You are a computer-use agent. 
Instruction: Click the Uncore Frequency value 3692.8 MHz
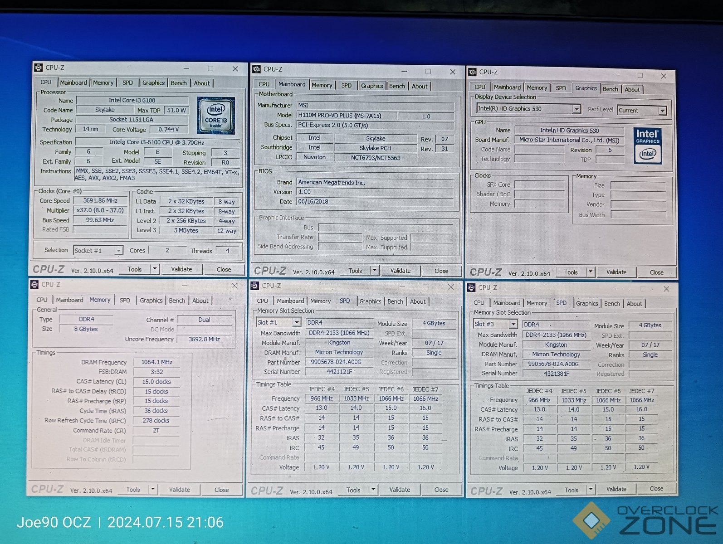(204, 339)
